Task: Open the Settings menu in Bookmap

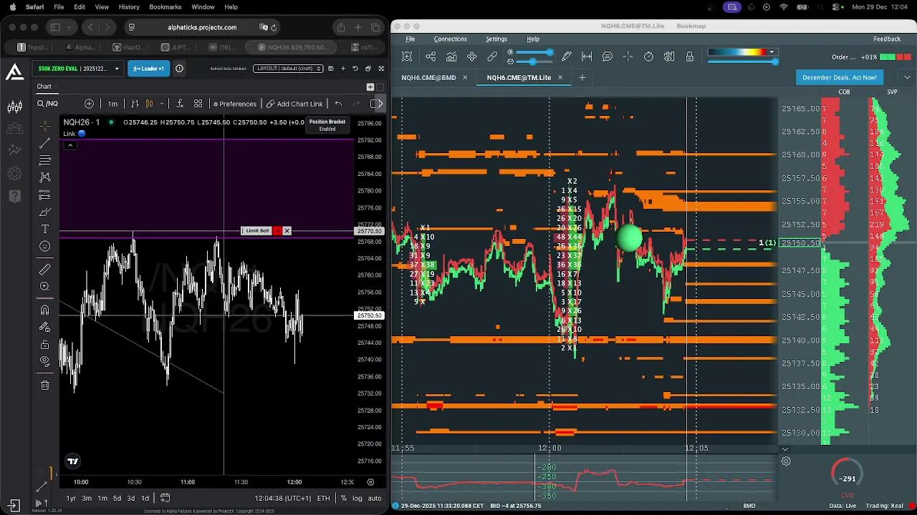Action: 496,39
